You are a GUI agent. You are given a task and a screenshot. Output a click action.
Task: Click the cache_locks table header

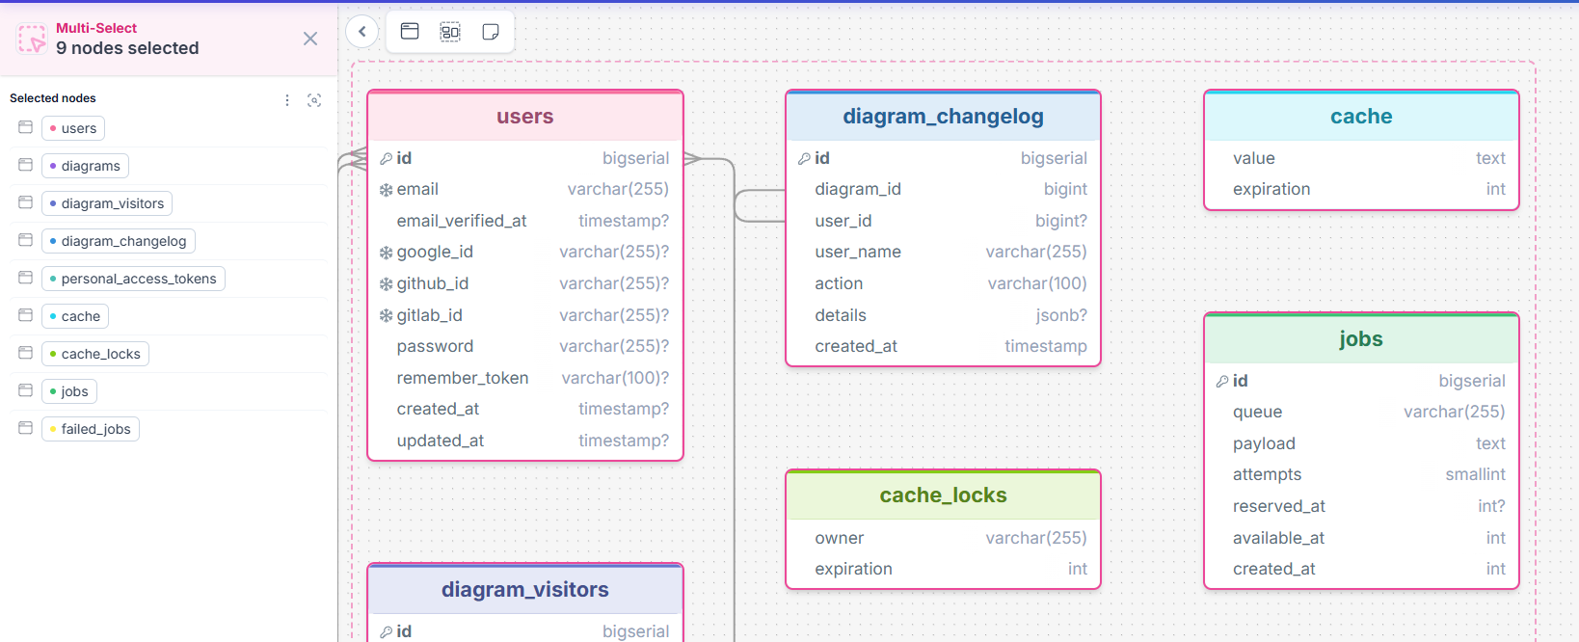943,495
